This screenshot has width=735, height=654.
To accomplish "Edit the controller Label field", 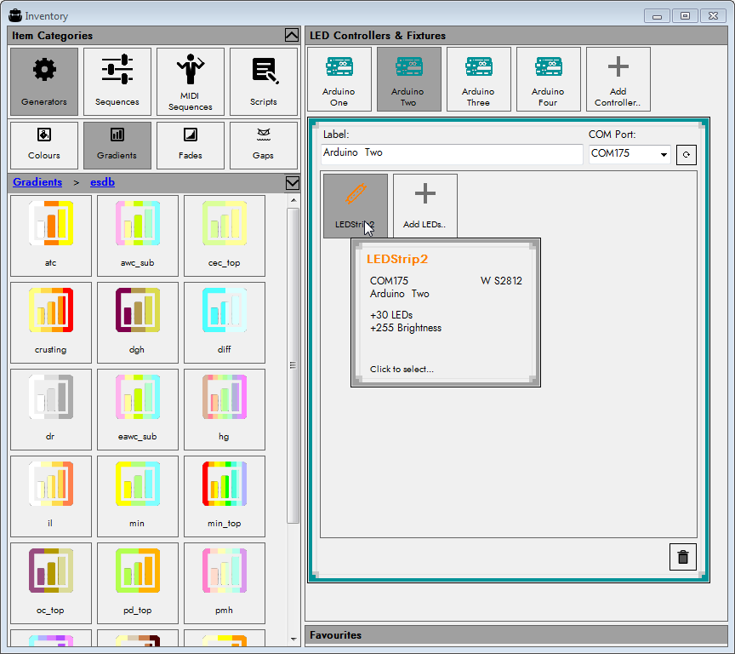I will click(452, 154).
